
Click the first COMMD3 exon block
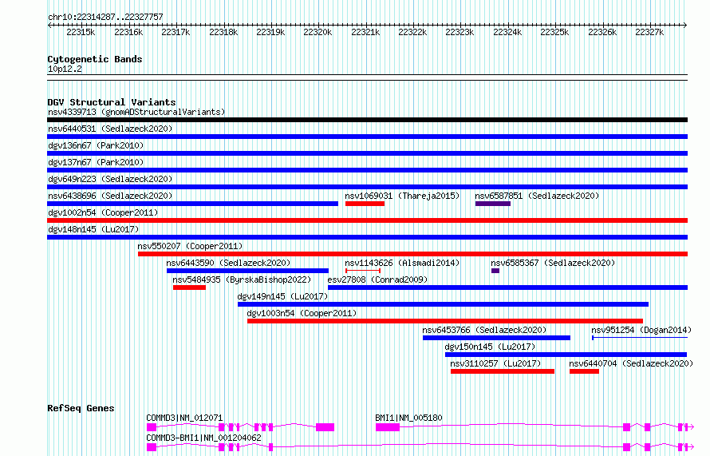click(x=152, y=427)
